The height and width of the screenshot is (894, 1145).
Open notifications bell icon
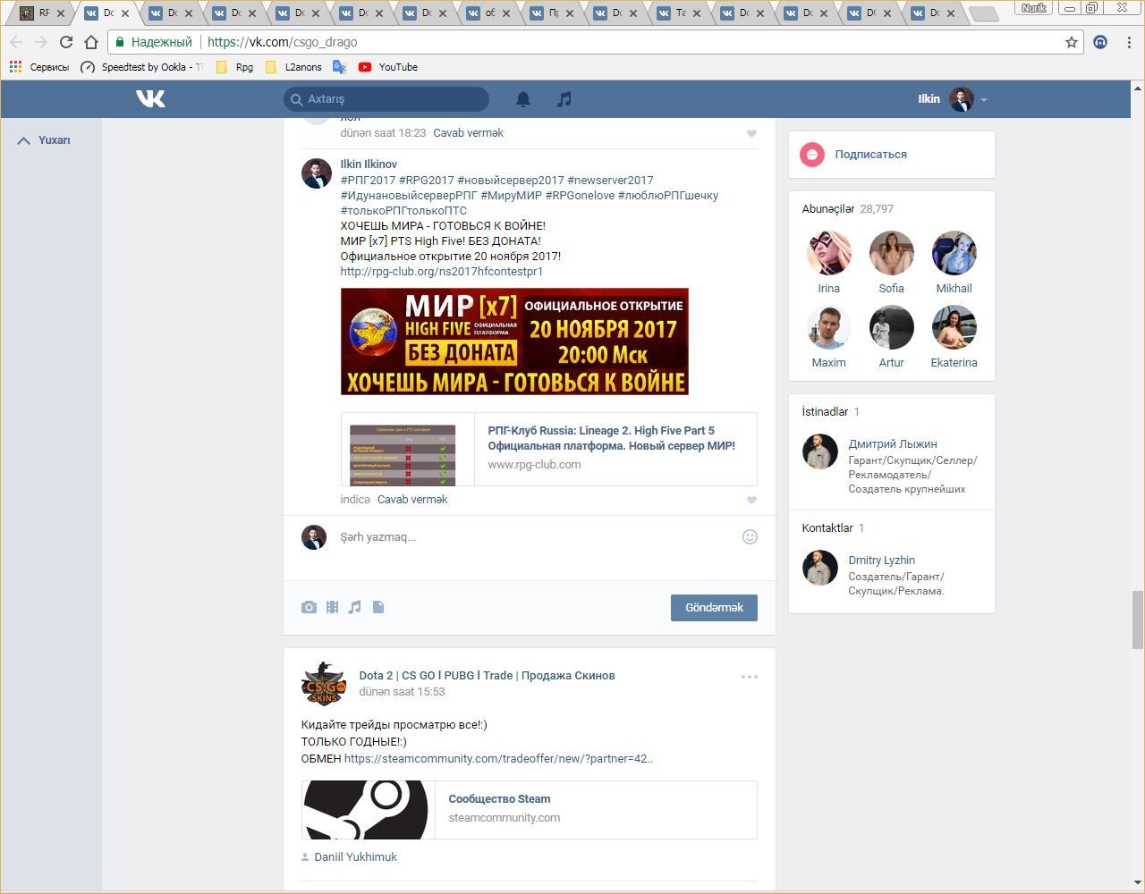pos(523,99)
